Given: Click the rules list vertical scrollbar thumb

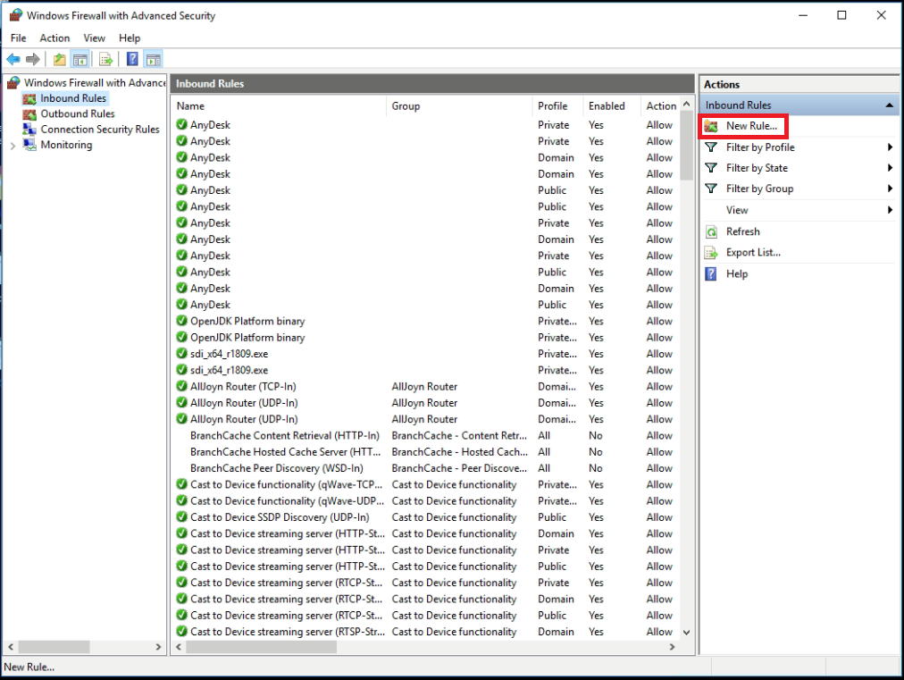Looking at the screenshot, I should (686, 146).
